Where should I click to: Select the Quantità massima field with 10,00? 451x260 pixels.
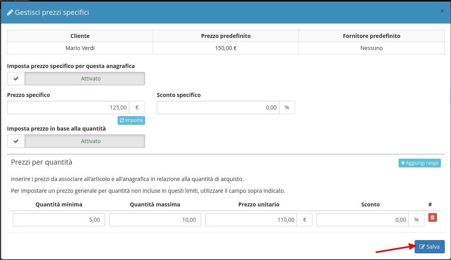[x=155, y=220]
